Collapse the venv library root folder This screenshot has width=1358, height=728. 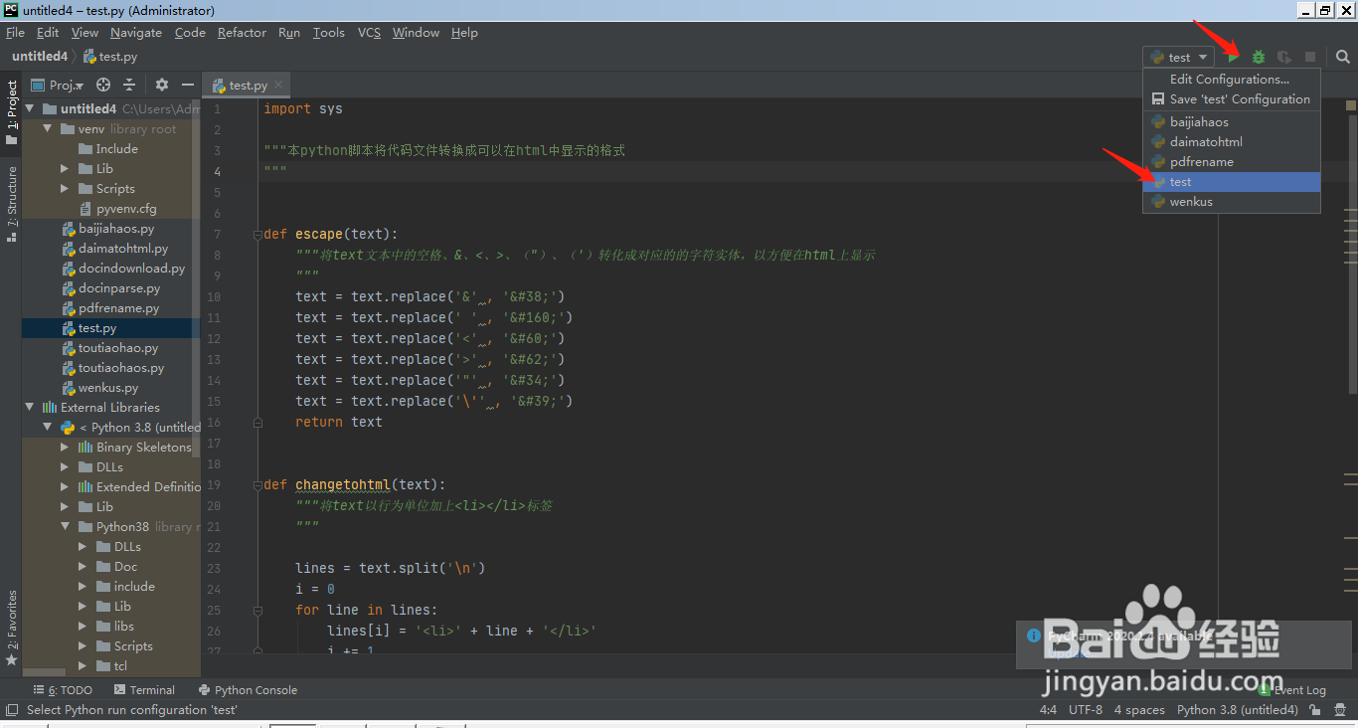[47, 129]
